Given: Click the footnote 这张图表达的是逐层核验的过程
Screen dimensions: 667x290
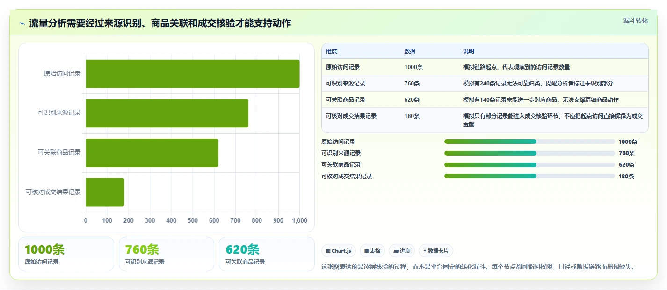Looking at the screenshot, I should (x=478, y=267).
